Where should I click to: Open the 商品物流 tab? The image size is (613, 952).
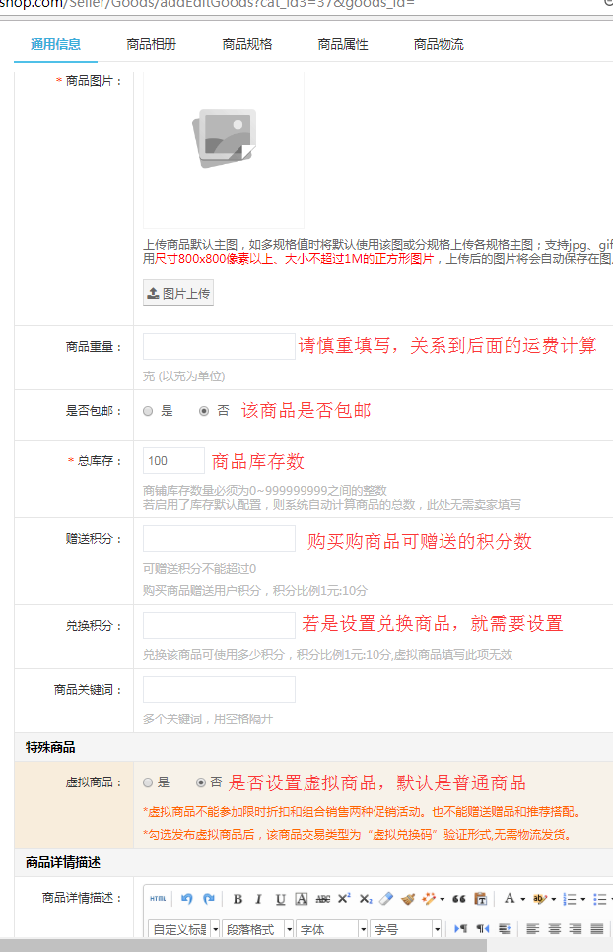pyautogui.click(x=439, y=44)
